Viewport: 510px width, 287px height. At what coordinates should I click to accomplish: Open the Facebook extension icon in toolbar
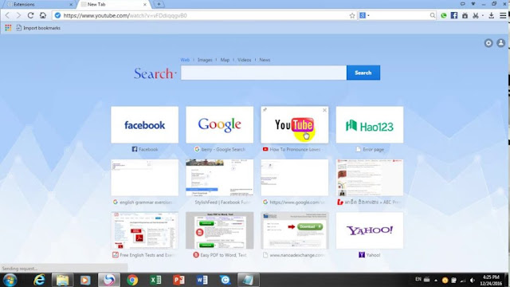(x=454, y=15)
